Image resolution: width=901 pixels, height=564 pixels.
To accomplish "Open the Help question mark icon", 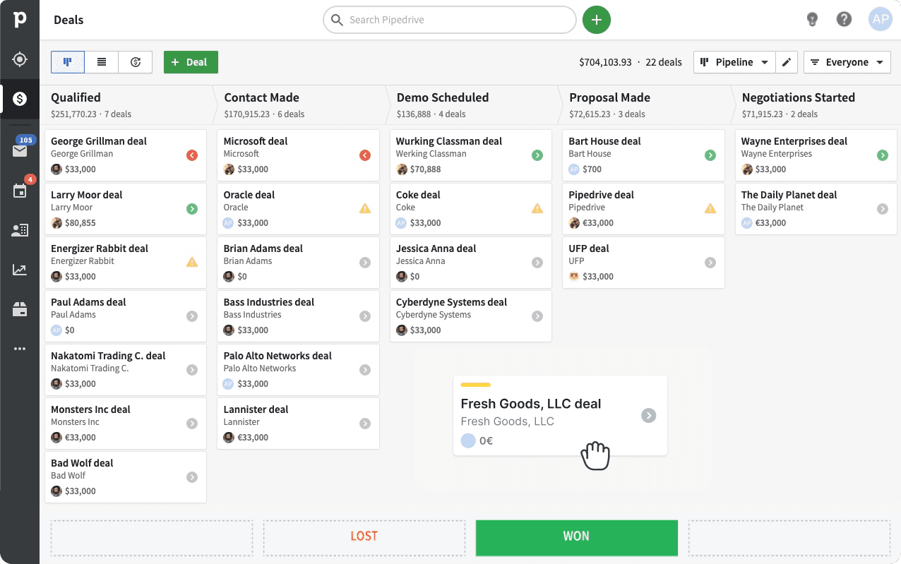I will [844, 19].
